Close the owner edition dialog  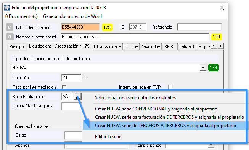coord(222,8)
